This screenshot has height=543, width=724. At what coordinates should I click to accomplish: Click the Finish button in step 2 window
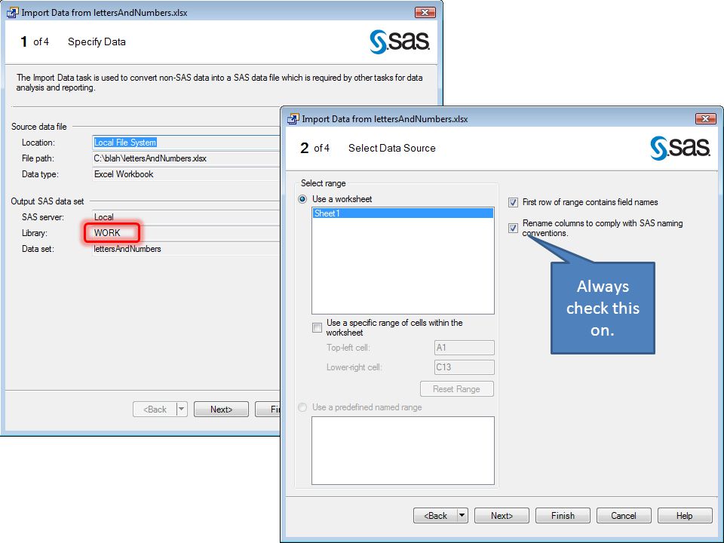tap(563, 515)
